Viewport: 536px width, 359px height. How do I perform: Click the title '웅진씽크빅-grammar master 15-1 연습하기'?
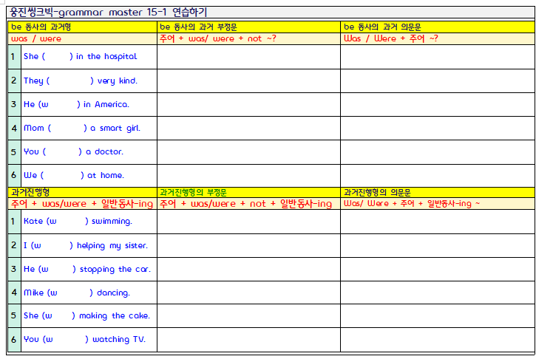pos(108,13)
